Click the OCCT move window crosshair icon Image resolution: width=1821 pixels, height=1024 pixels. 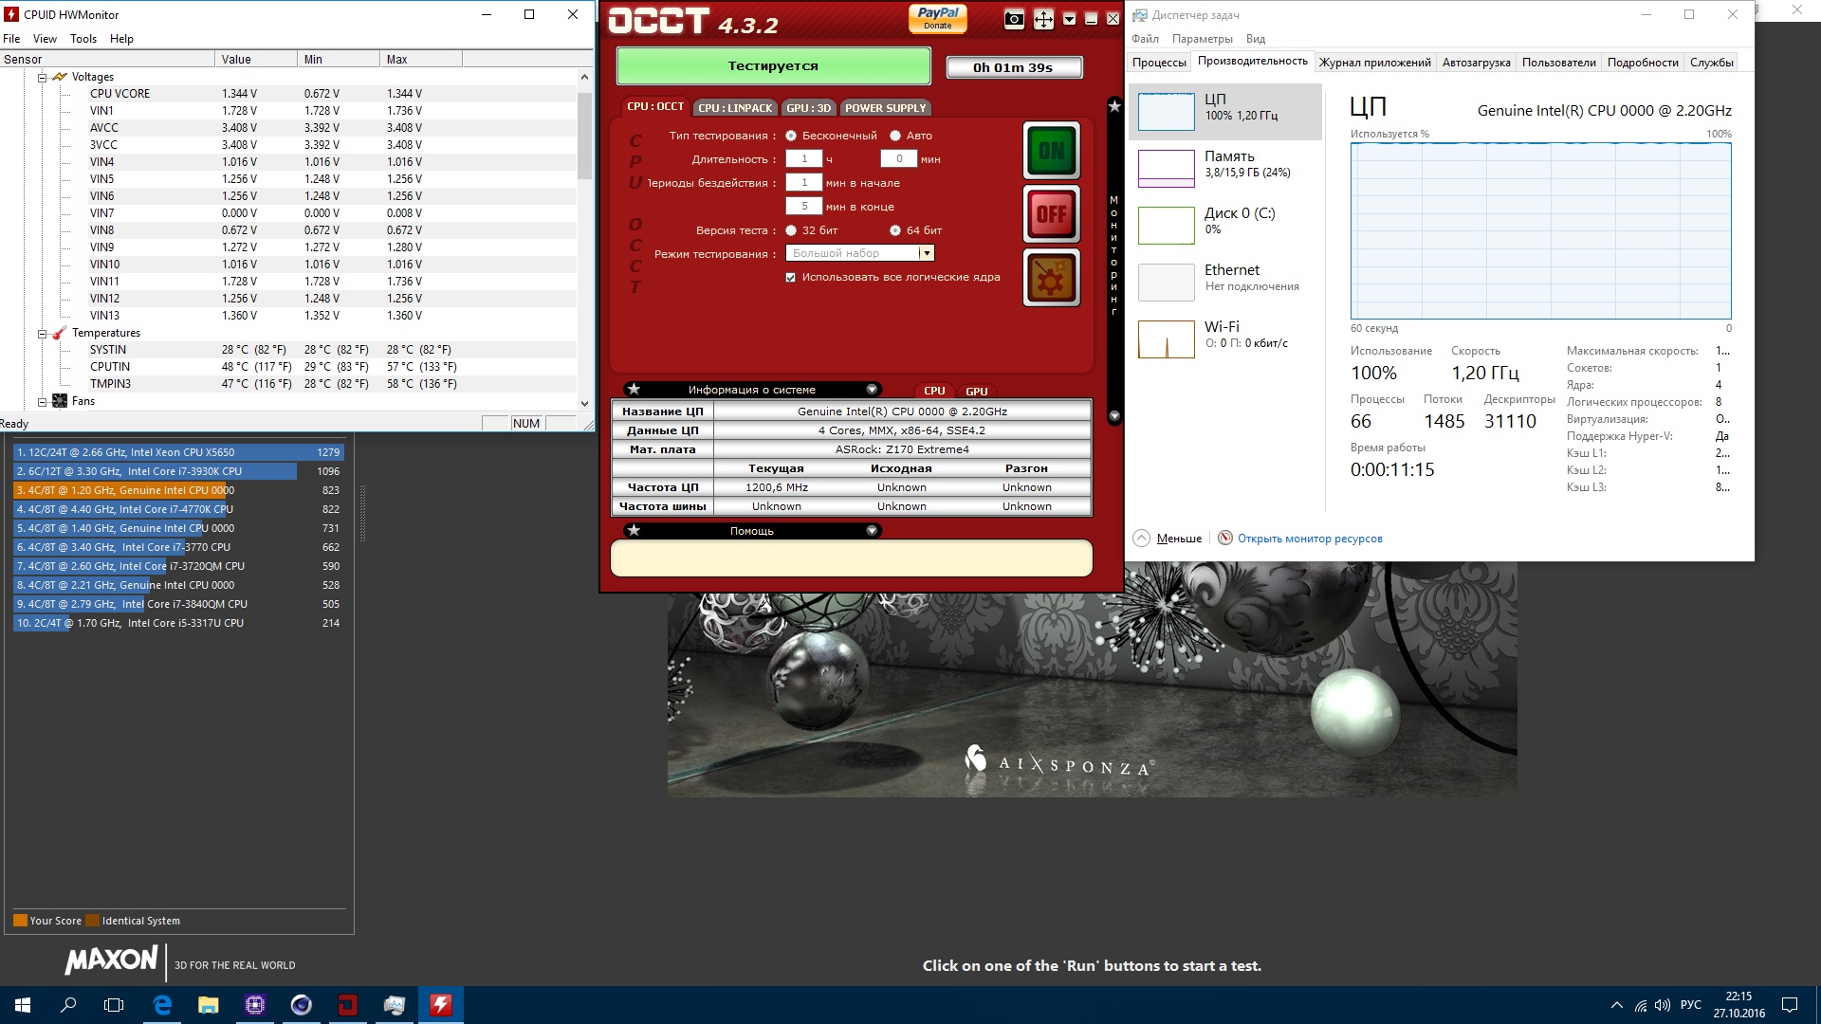point(1043,20)
